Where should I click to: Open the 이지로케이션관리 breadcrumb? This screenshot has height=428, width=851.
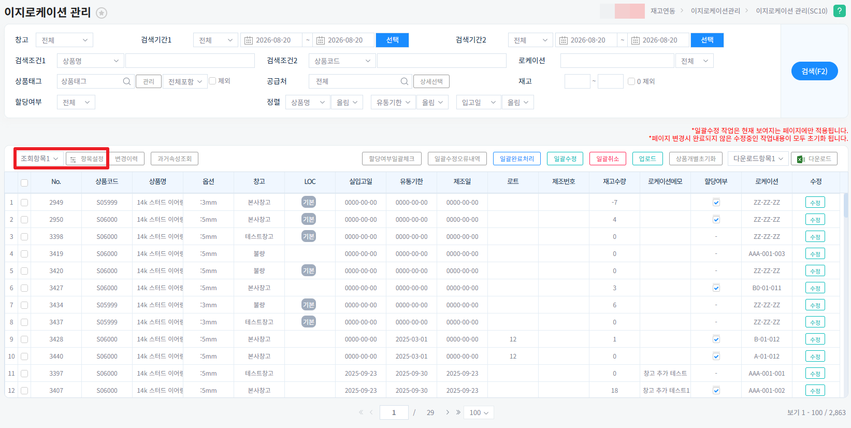tap(715, 11)
